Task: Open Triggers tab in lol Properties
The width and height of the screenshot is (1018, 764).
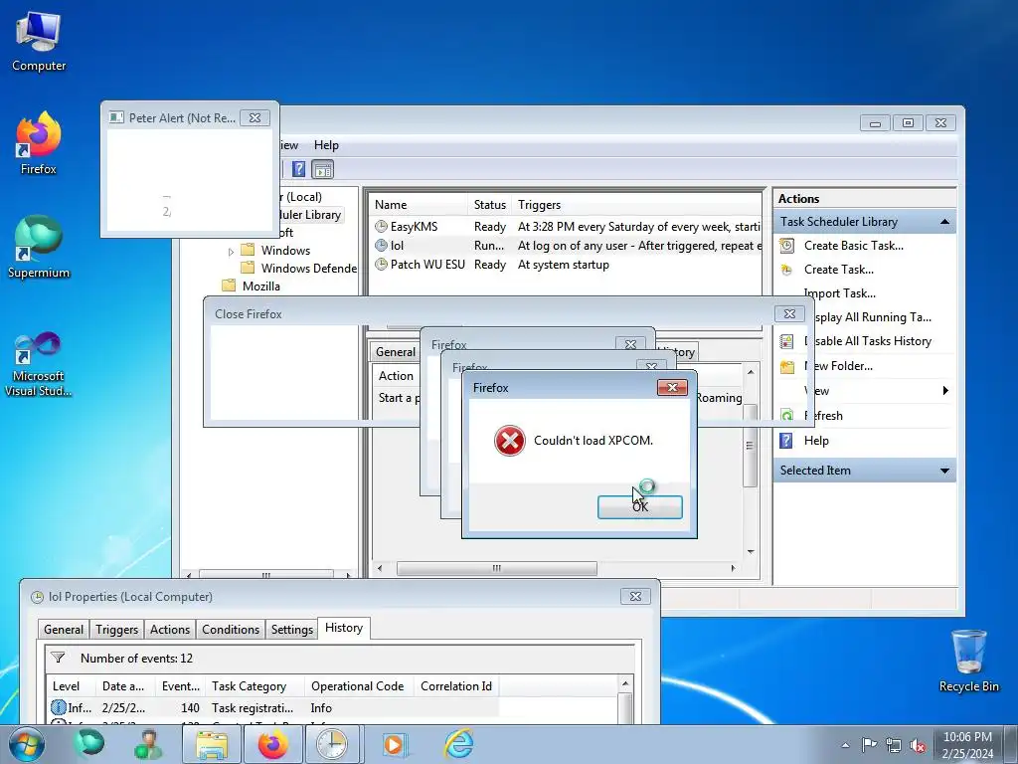Action: coord(116,630)
